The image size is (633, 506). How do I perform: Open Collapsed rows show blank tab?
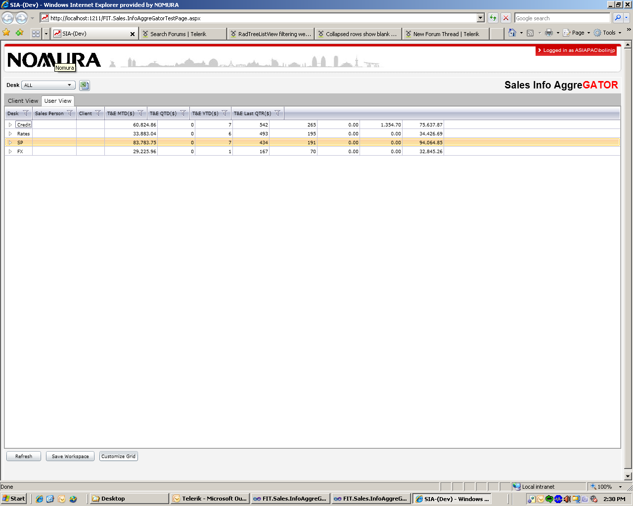pos(359,34)
